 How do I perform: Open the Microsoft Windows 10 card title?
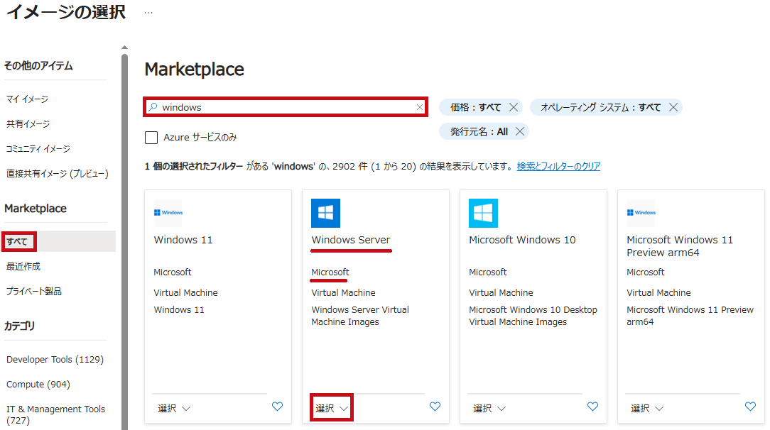pos(522,240)
